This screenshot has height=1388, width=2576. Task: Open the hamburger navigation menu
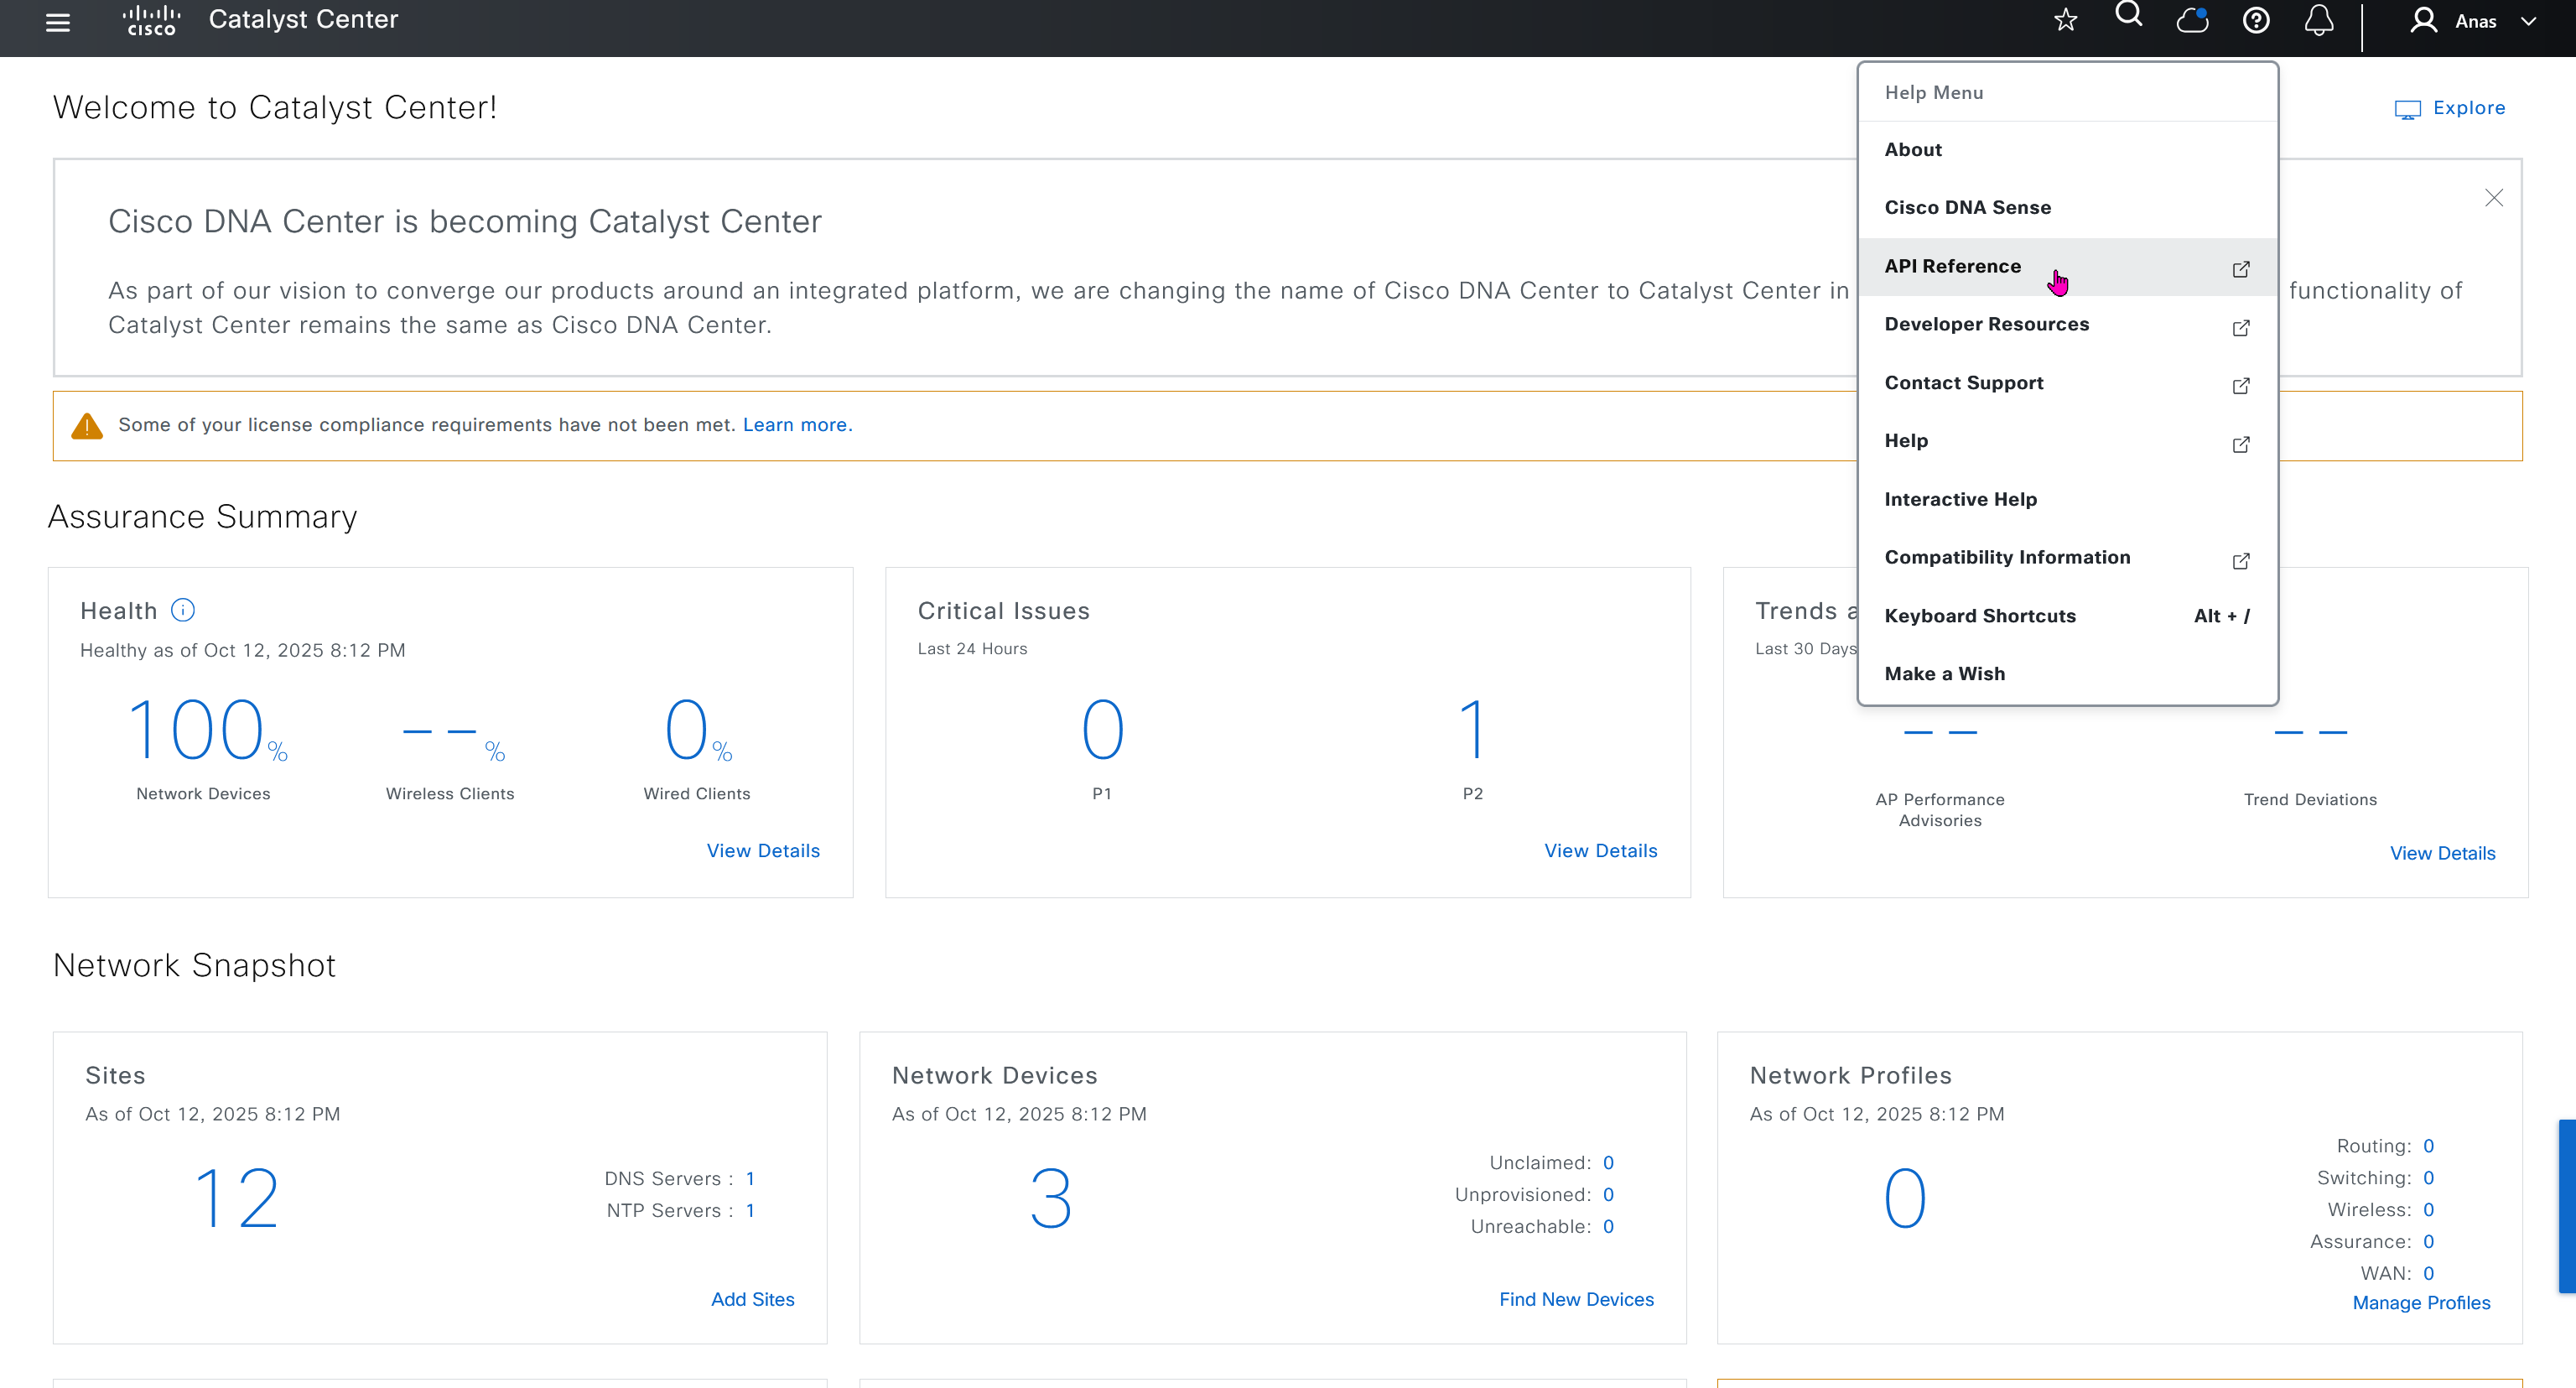[58, 22]
